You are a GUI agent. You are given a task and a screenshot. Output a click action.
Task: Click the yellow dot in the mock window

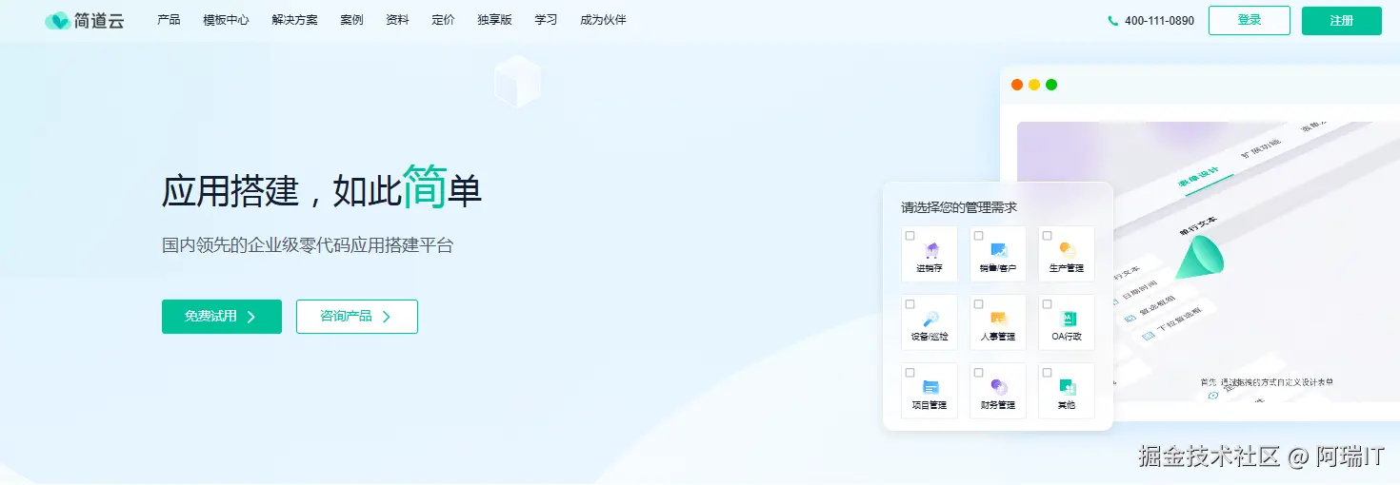[x=1034, y=85]
